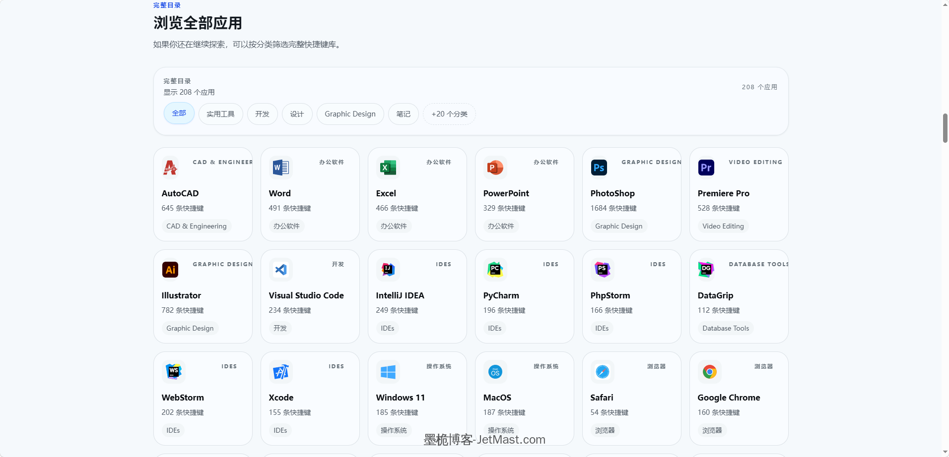This screenshot has width=949, height=457.
Task: Open the WebStorm title link
Action: [x=183, y=398]
